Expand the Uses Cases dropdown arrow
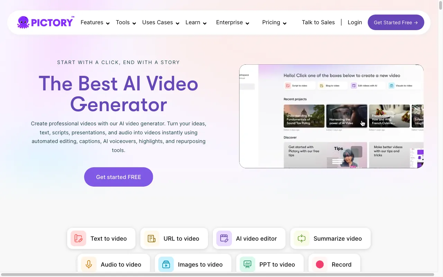 click(x=177, y=23)
